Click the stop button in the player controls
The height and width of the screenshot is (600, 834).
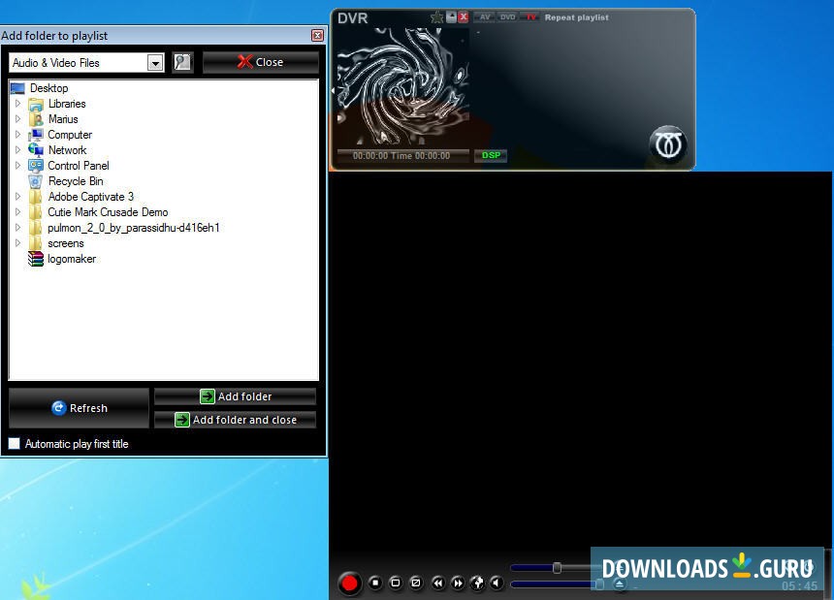(375, 583)
